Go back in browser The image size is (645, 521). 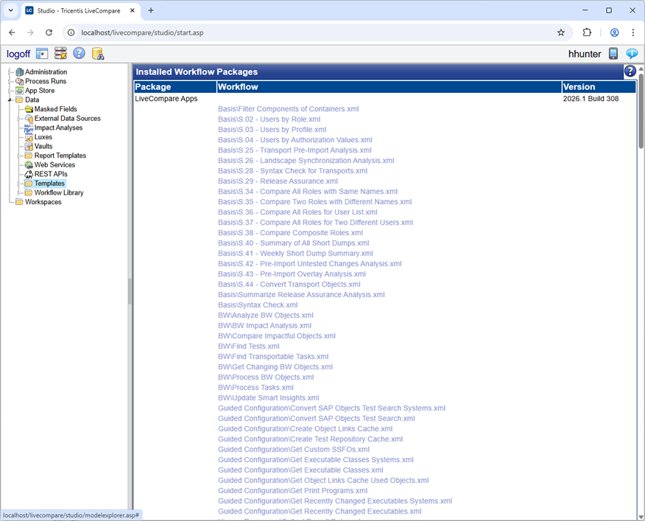[x=12, y=32]
